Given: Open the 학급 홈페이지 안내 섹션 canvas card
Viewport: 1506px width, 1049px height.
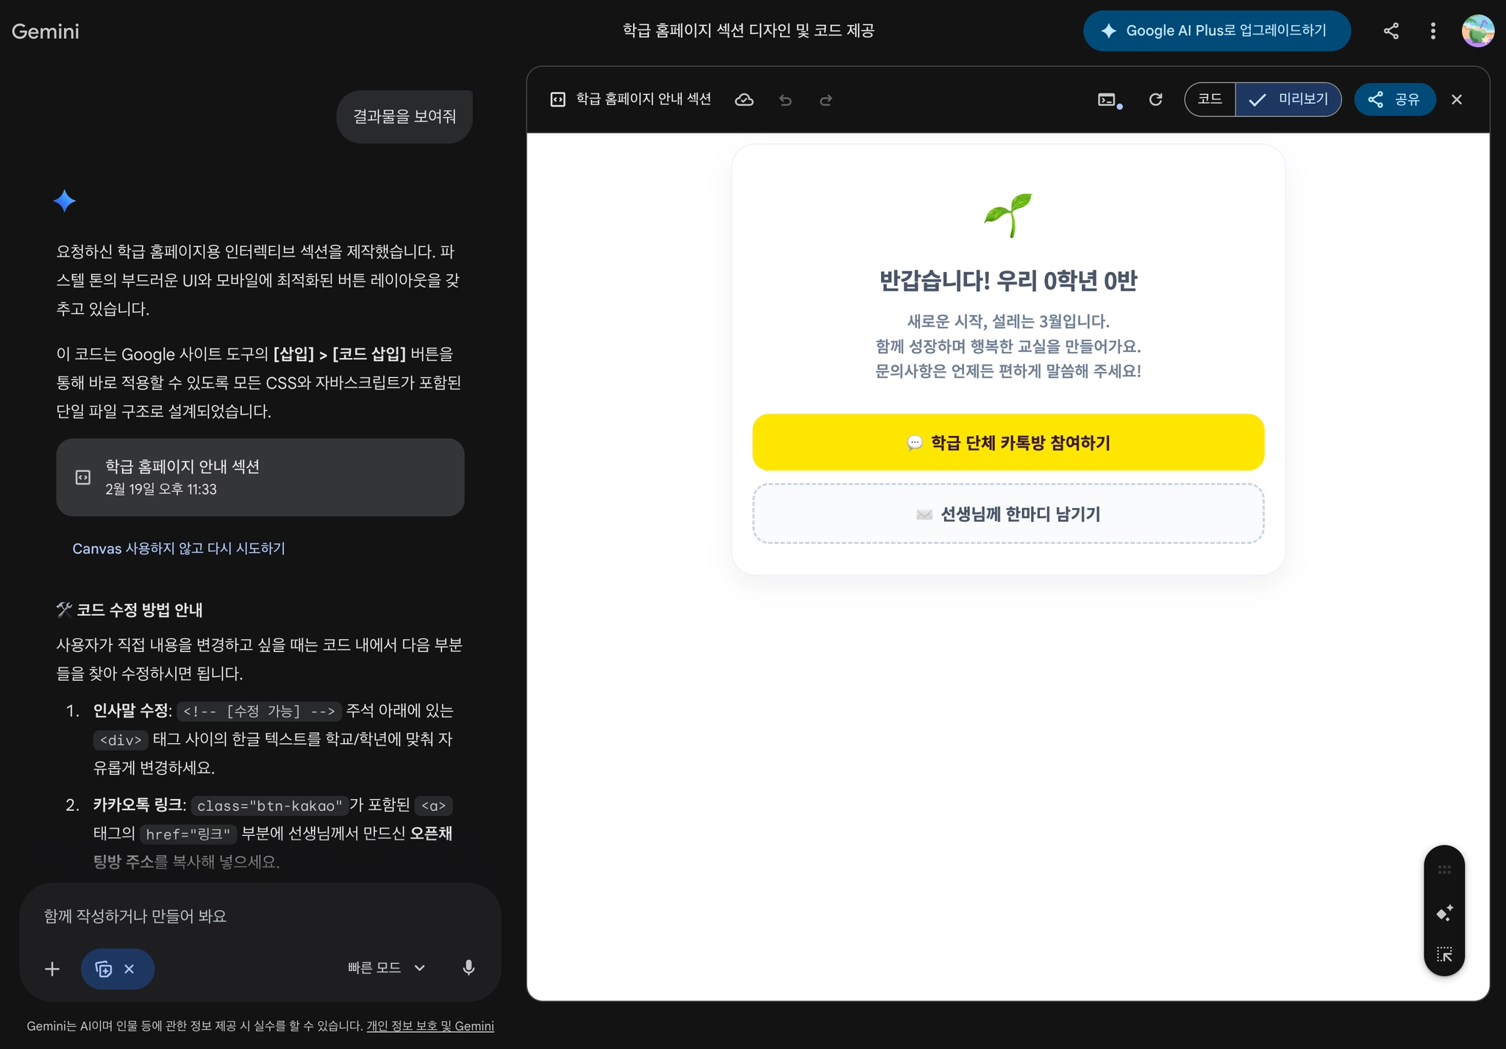Looking at the screenshot, I should pyautogui.click(x=260, y=477).
